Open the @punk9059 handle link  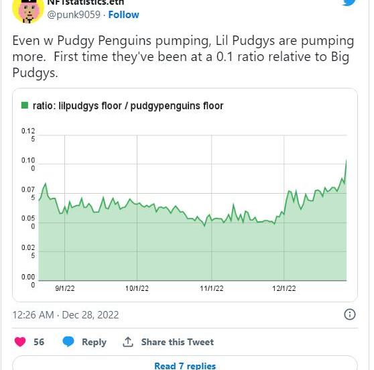74,15
